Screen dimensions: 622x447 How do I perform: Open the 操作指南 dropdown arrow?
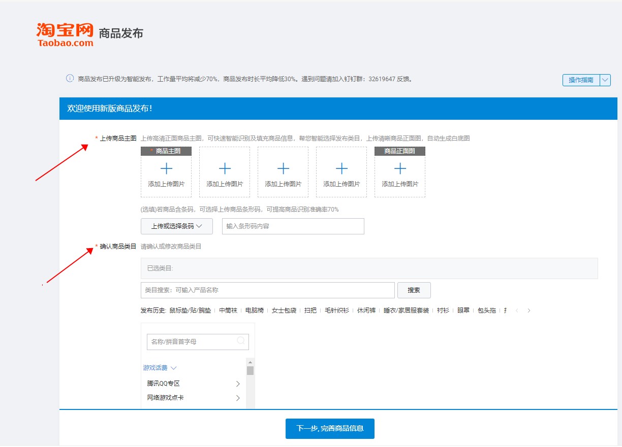pyautogui.click(x=605, y=80)
